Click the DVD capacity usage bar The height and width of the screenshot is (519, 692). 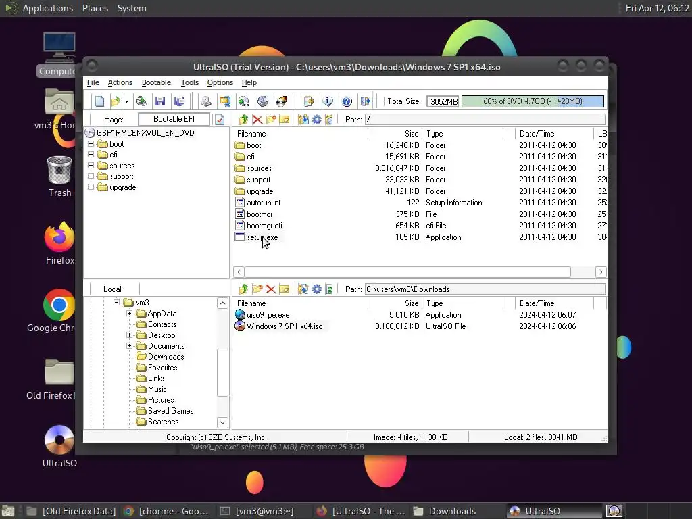point(533,101)
